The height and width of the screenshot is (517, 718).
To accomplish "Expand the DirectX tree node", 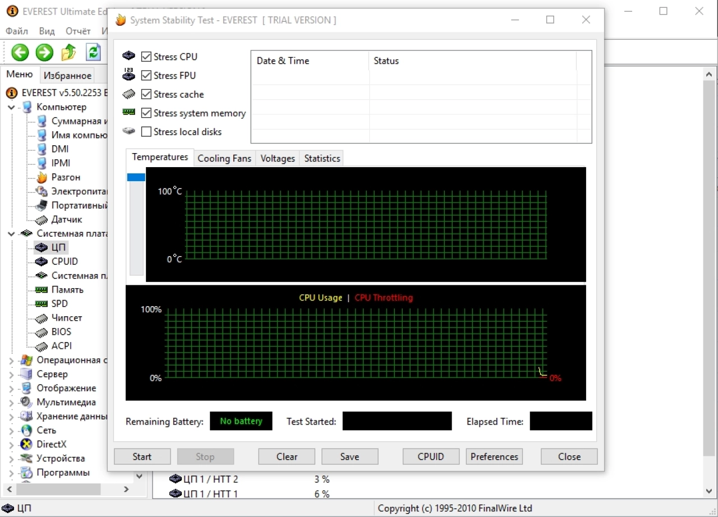I will click(x=11, y=445).
